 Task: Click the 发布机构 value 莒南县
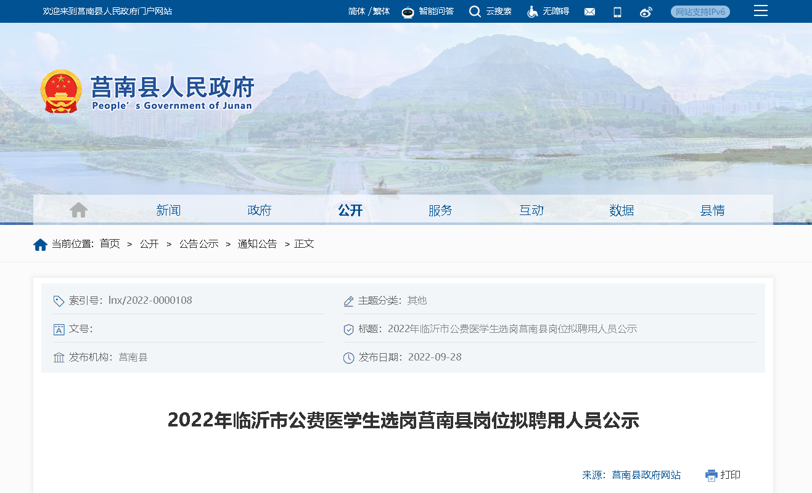click(133, 357)
